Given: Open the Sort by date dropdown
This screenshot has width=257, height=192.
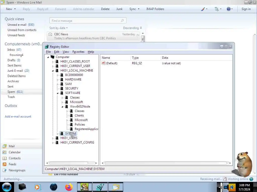Looking at the screenshot, I should click(58, 28).
